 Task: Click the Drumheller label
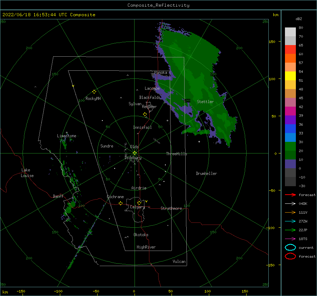click(x=206, y=174)
